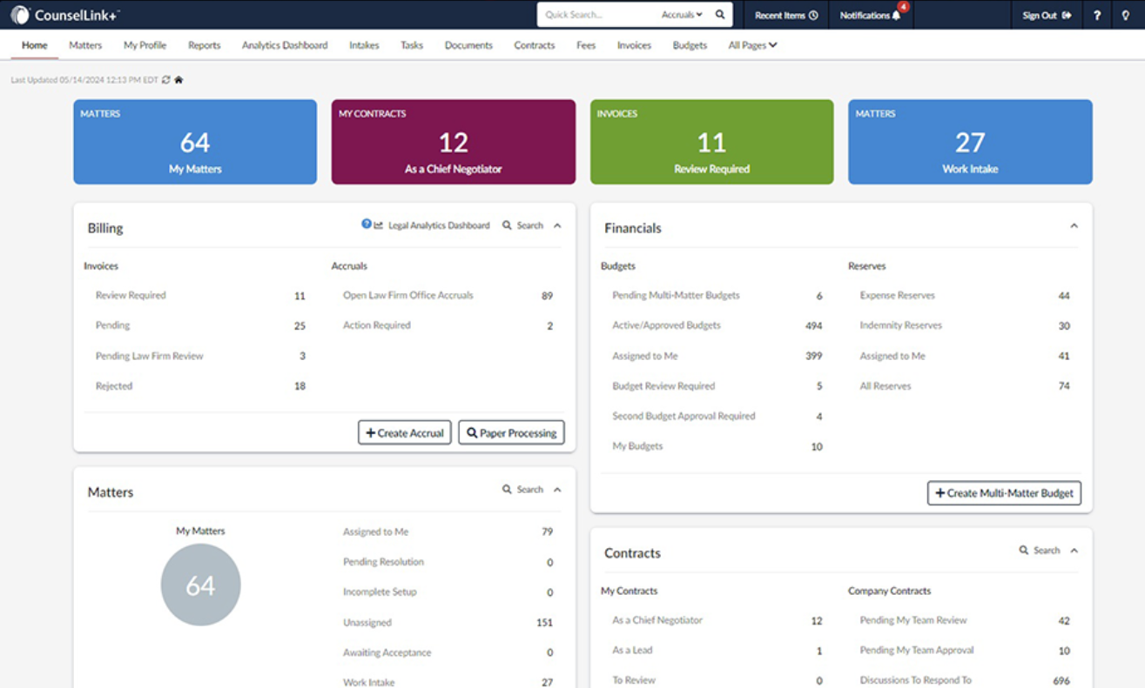The height and width of the screenshot is (688, 1145).
Task: Open the Accruals dropdown in Quick Search
Action: (x=684, y=15)
